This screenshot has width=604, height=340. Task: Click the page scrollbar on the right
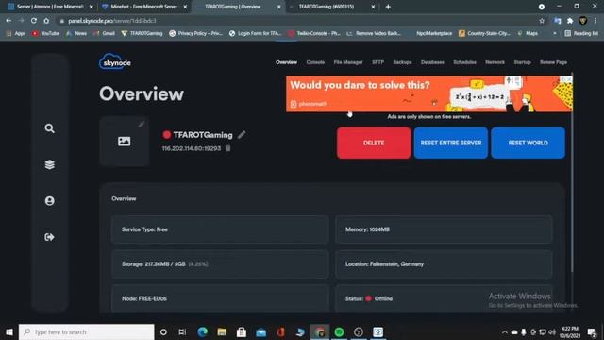(573, 172)
